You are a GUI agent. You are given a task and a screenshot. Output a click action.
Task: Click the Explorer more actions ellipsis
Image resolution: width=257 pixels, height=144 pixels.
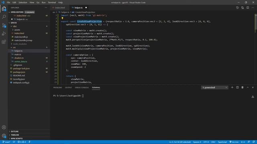coord(46,8)
